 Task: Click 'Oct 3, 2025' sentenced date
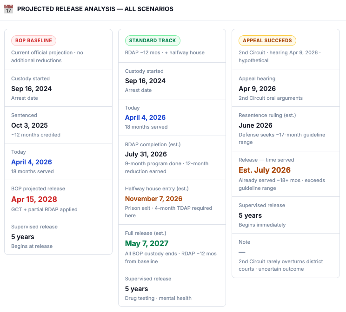tap(29, 125)
